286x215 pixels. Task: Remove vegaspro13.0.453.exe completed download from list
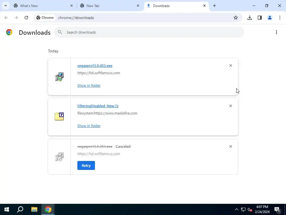230,66
